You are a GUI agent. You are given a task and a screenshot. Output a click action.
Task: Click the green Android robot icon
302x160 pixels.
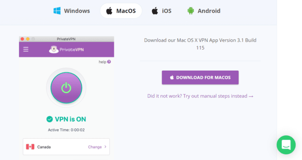click(x=191, y=11)
